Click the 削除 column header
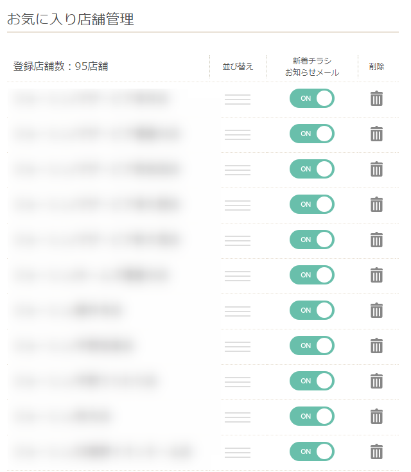 click(x=377, y=67)
